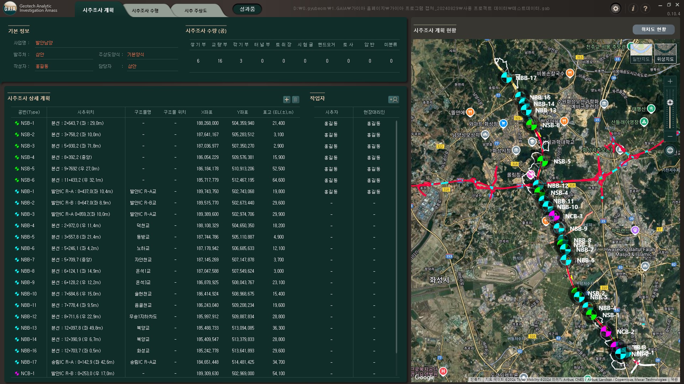This screenshot has height=384, width=684.
Task: Click the NBB-17 marker on map
Action: 506,78
